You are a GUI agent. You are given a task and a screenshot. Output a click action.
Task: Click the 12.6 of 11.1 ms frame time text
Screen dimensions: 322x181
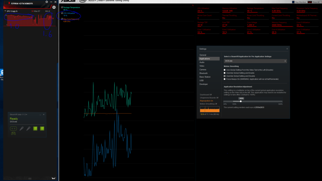coord(210,114)
